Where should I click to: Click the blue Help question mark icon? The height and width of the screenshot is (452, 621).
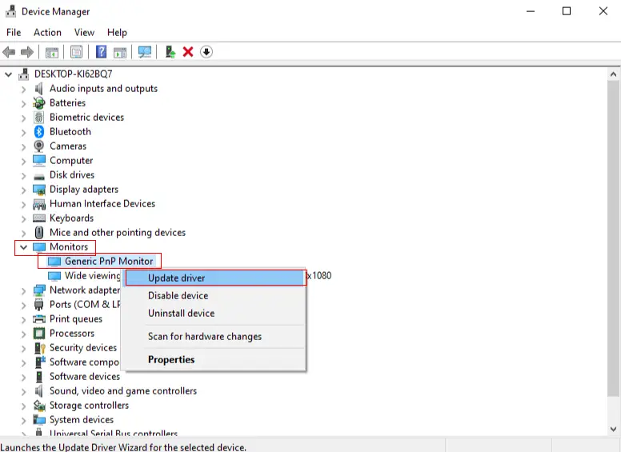click(101, 52)
